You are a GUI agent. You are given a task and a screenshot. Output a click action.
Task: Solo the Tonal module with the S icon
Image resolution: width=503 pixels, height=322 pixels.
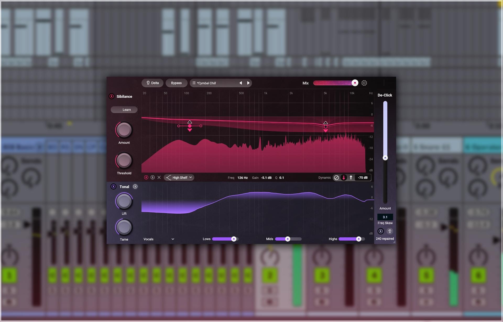(135, 187)
